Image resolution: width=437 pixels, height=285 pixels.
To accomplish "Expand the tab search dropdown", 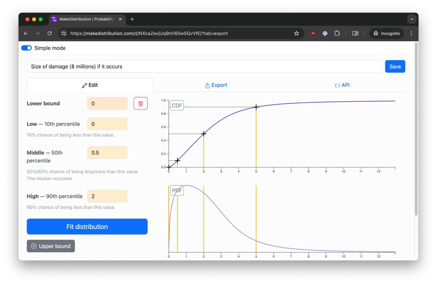I will [412, 19].
